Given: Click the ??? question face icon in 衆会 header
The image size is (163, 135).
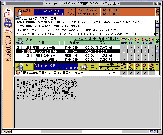Looking at the screenshot, I should pyautogui.click(x=137, y=40).
